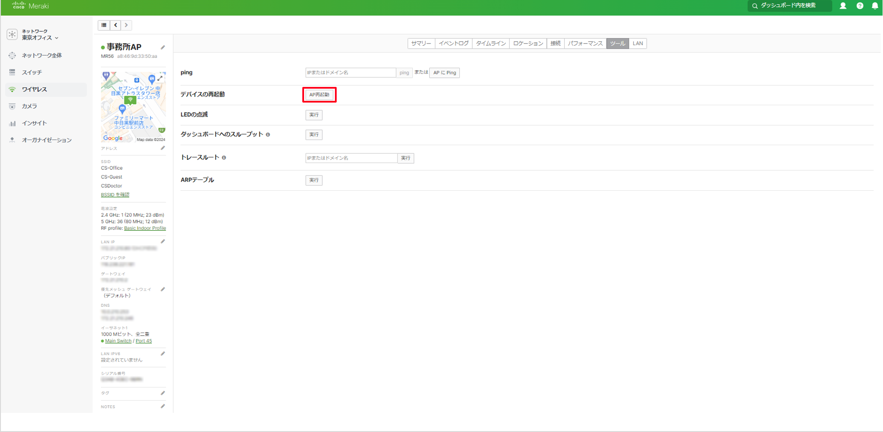This screenshot has height=432, width=883.
Task: Click the CS-Guest SSID text
Action: tap(111, 177)
